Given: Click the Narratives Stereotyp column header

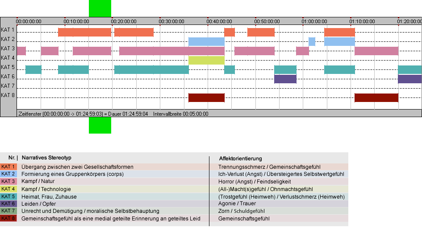Looking at the screenshot, I should pyautogui.click(x=46, y=158).
